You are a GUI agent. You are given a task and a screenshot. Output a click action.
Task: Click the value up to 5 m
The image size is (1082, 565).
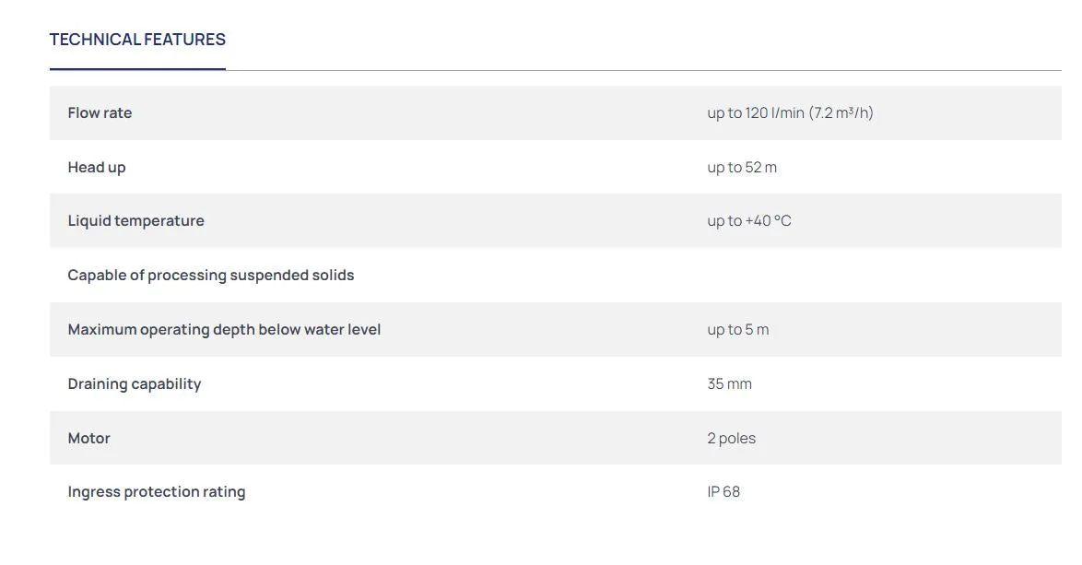tap(737, 329)
